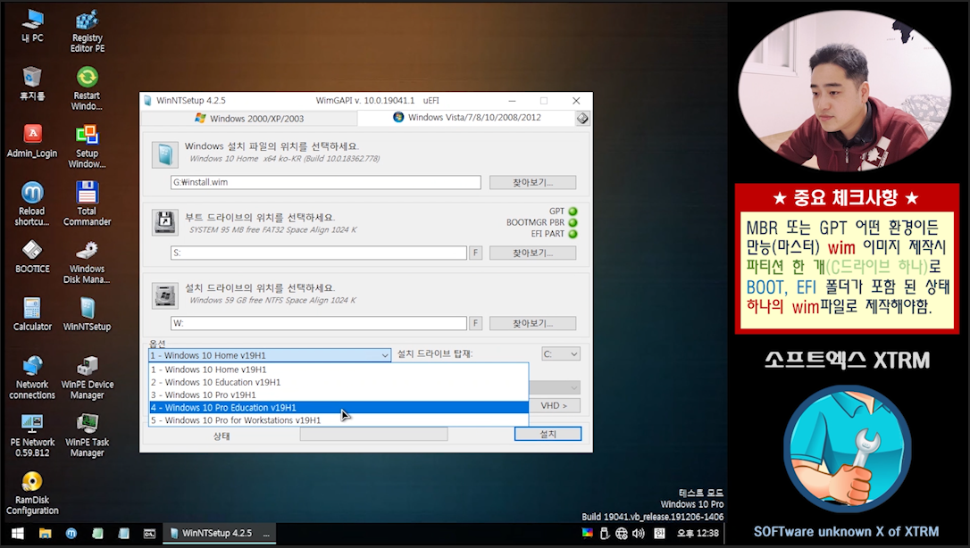
Task: Launch Total Commander from desktop
Action: point(88,203)
